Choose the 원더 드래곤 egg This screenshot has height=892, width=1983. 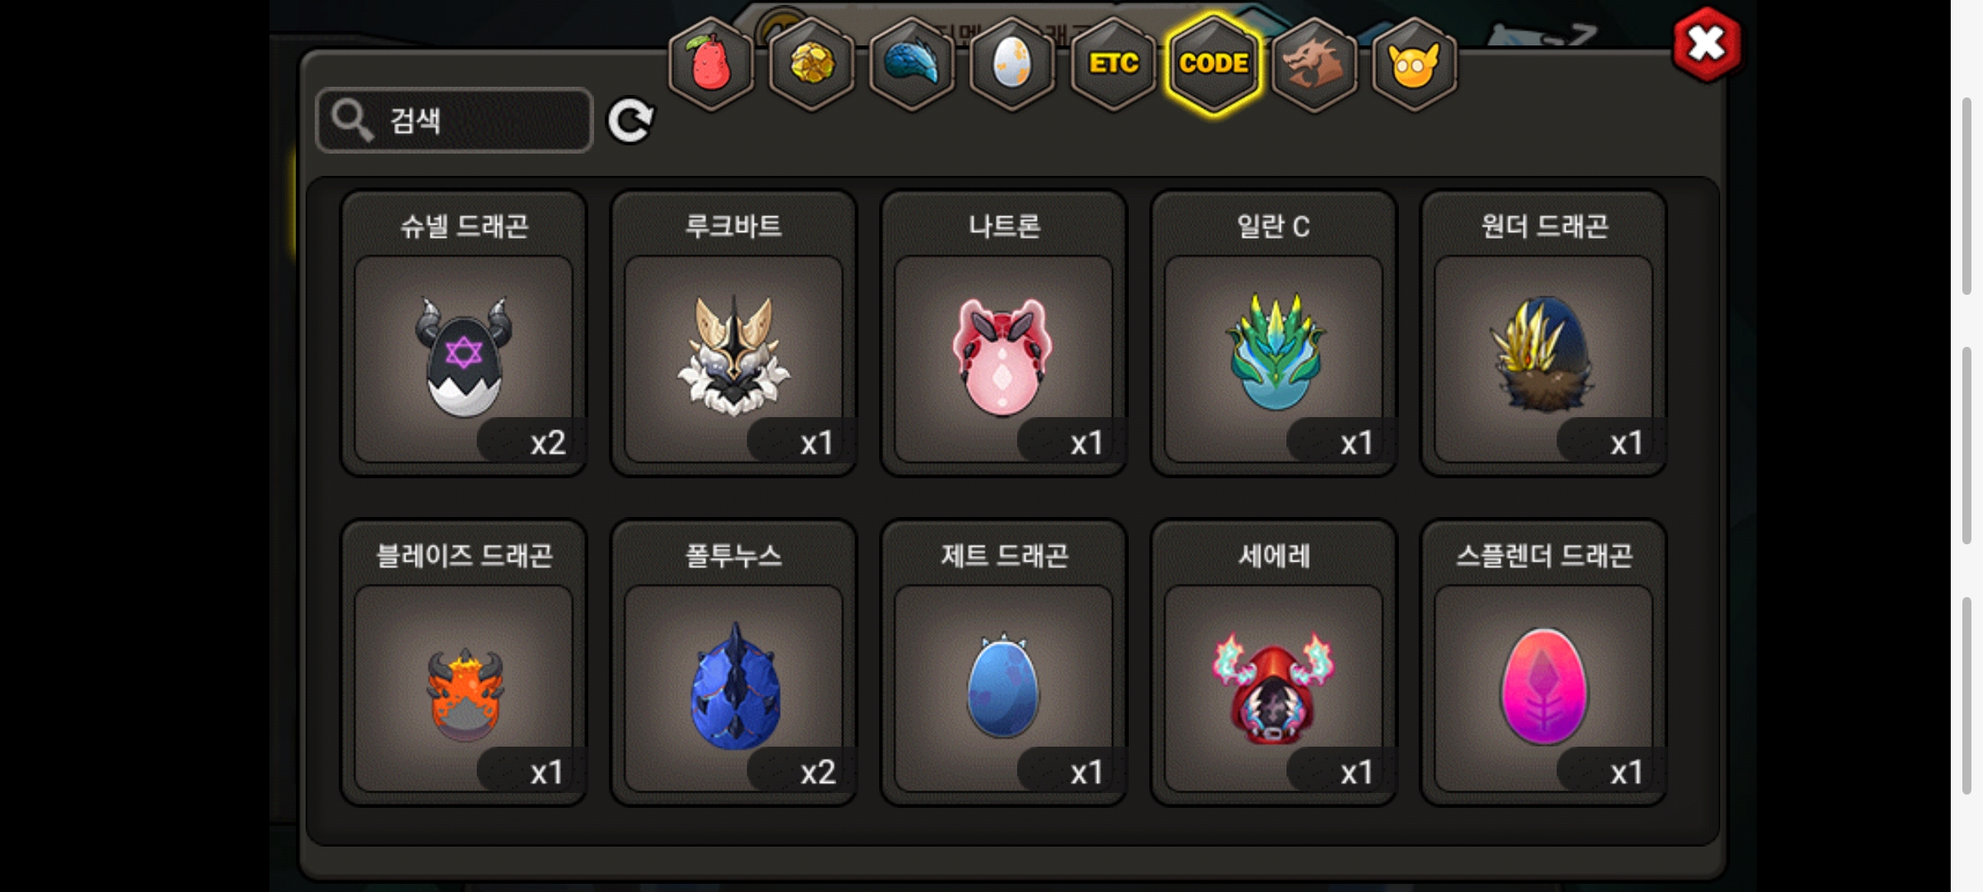1543,334
